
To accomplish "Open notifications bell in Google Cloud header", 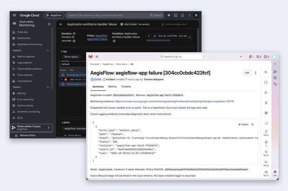I will click(182, 15).
